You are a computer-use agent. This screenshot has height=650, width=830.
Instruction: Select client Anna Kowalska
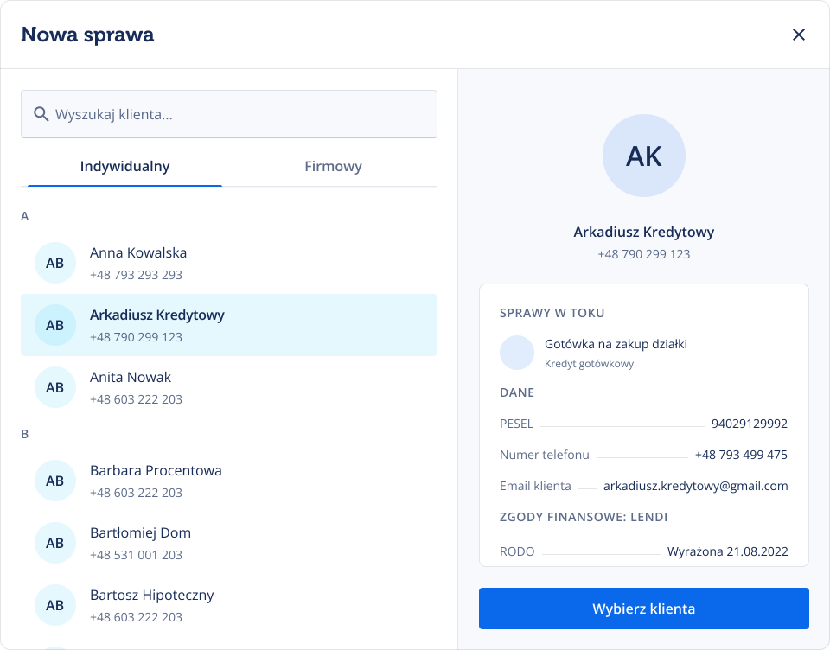[x=228, y=263]
